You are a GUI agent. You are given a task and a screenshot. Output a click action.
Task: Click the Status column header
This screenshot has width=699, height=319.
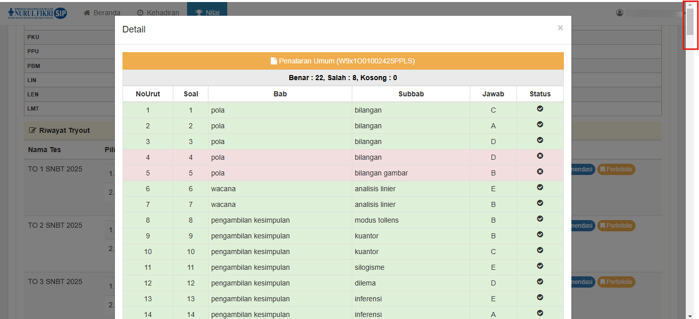click(540, 94)
